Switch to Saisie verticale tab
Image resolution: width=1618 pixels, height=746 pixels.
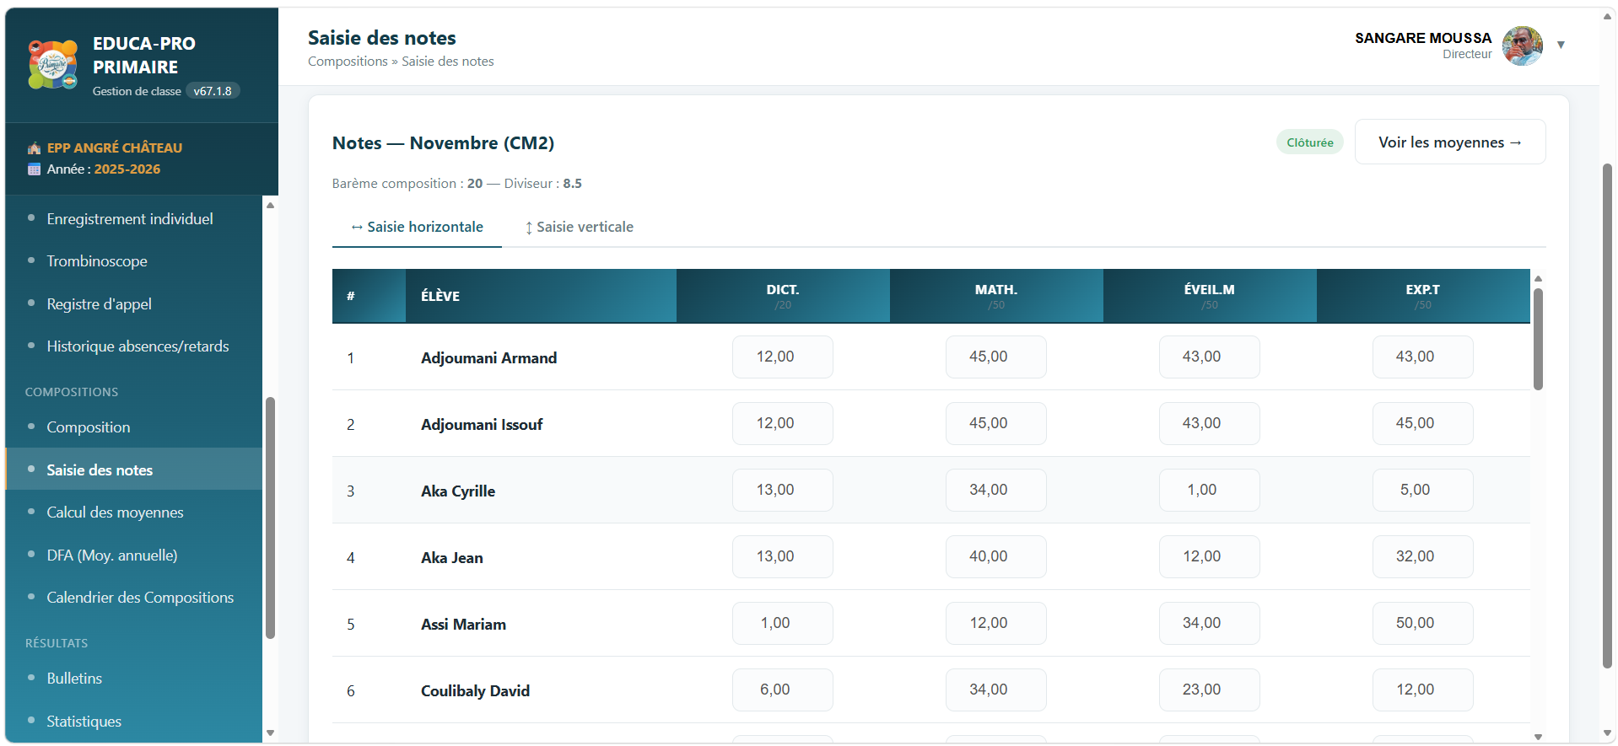tap(579, 227)
